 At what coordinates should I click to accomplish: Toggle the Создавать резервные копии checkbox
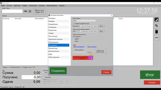click(73, 23)
